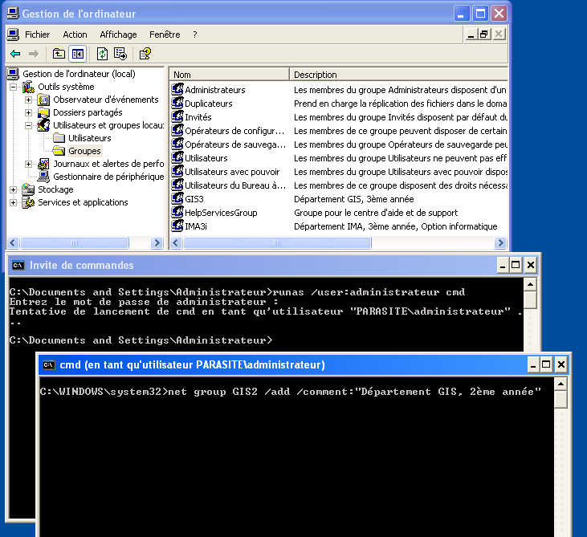587x537 pixels.
Task: Click the Dossiers partagés folder icon
Action: coord(44,112)
